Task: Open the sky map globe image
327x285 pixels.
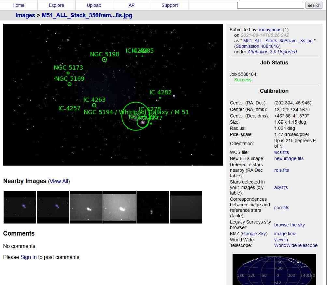Action: click(274, 269)
